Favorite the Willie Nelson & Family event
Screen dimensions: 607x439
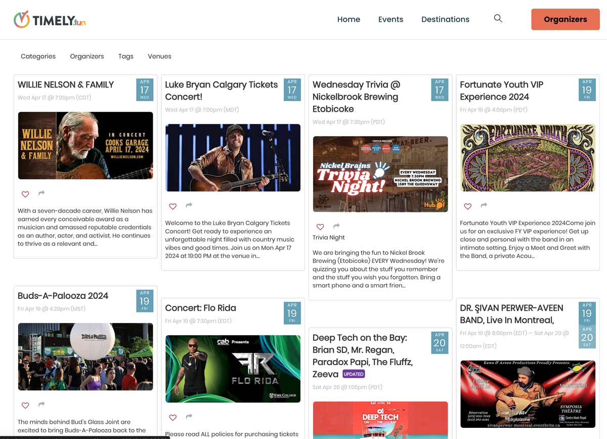[x=25, y=194]
